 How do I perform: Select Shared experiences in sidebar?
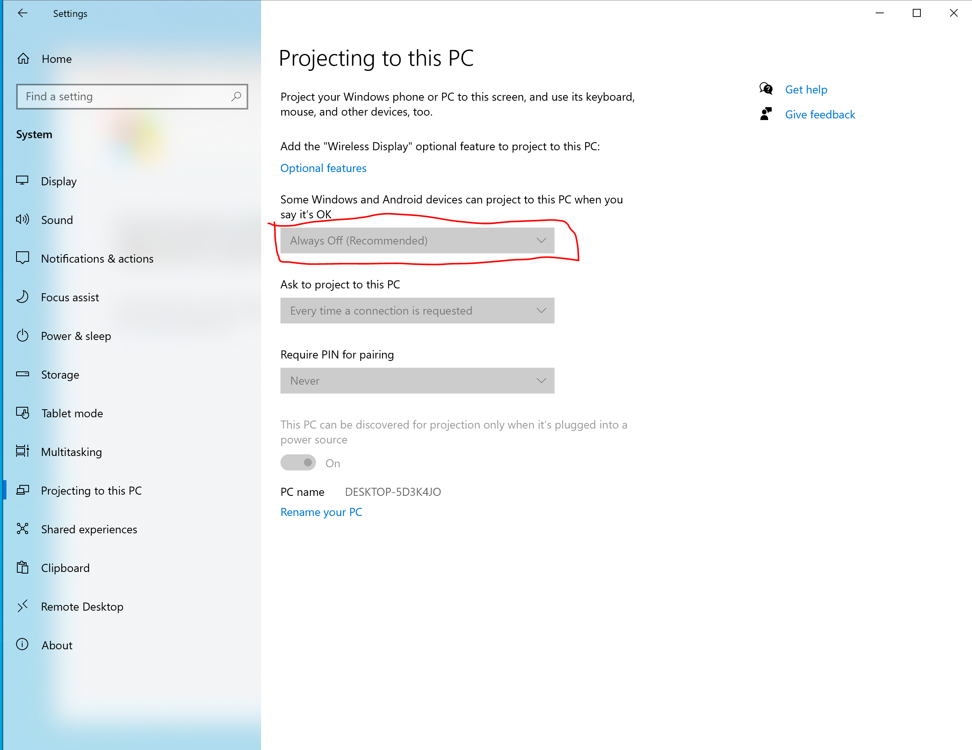(89, 529)
